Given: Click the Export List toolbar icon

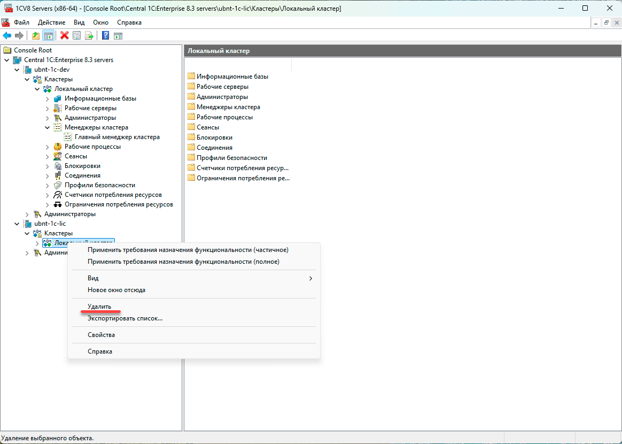Looking at the screenshot, I should 89,36.
